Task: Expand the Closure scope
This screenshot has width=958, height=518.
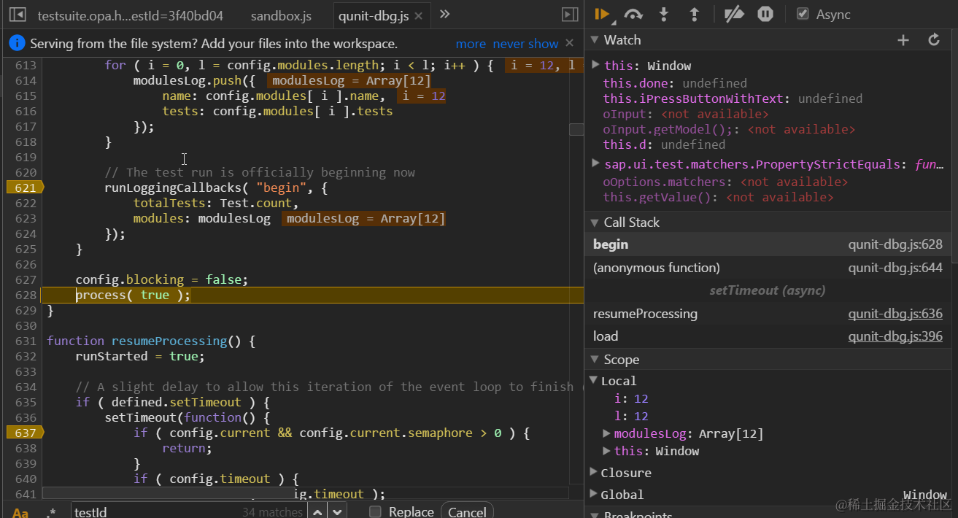Action: click(x=593, y=473)
